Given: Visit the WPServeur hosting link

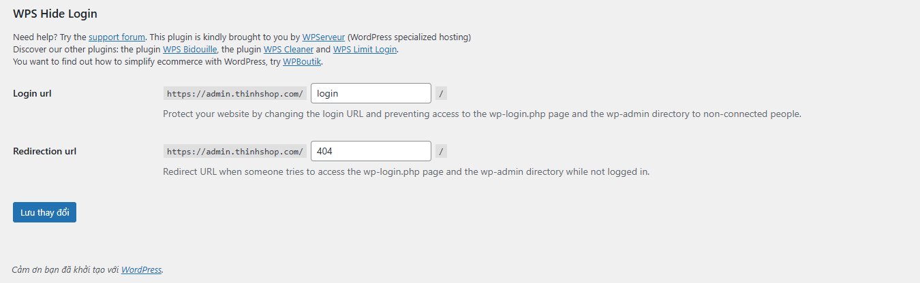Looking at the screenshot, I should [324, 37].
